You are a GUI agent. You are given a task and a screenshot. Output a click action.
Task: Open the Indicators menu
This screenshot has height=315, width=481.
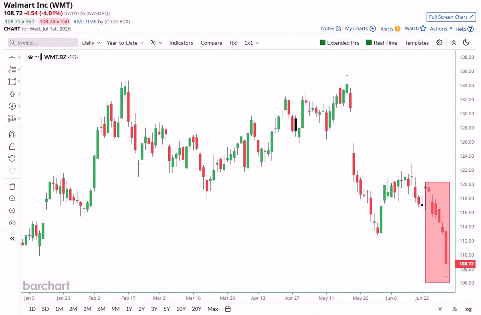tap(181, 43)
